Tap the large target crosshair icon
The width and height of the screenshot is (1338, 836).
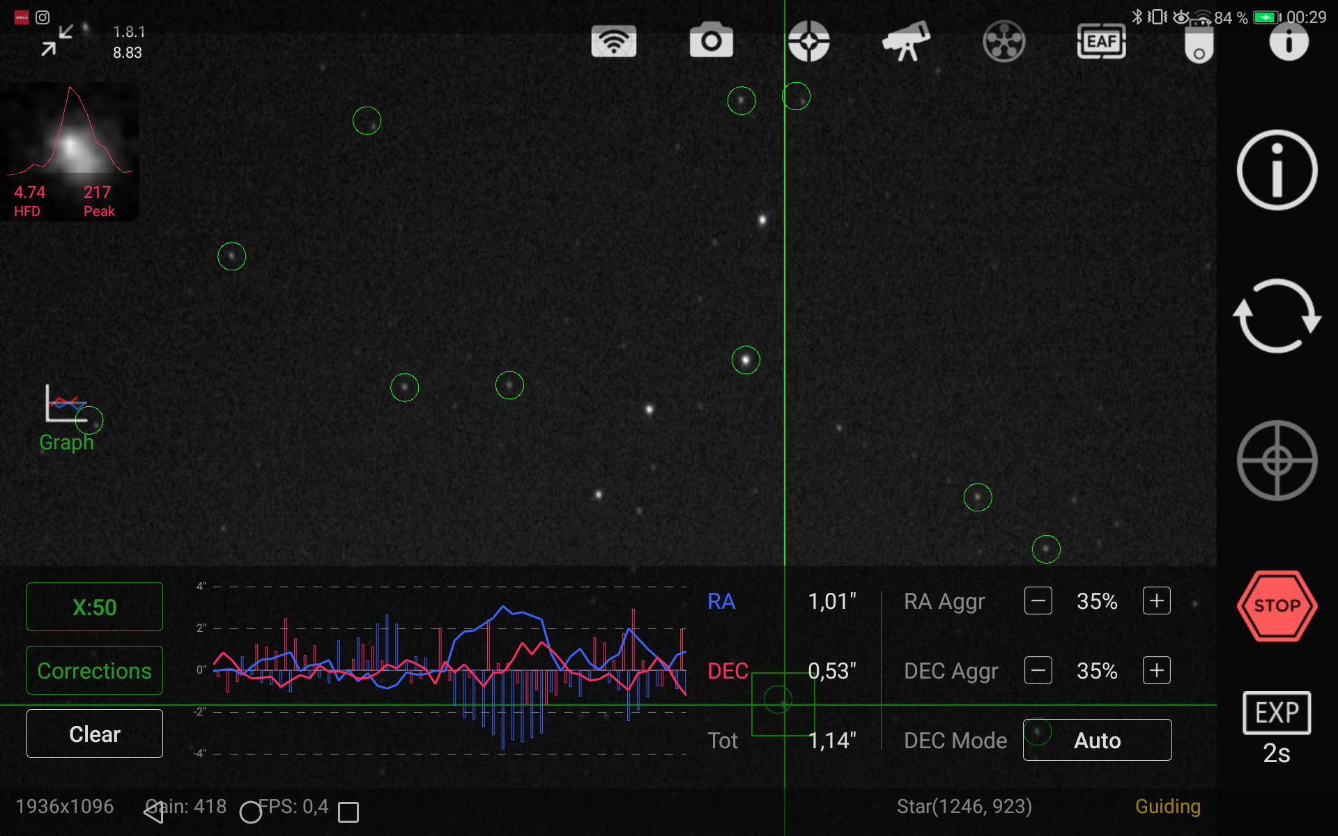[1277, 460]
